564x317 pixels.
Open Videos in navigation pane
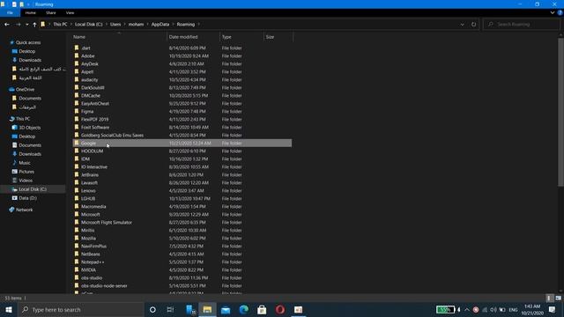click(x=26, y=181)
